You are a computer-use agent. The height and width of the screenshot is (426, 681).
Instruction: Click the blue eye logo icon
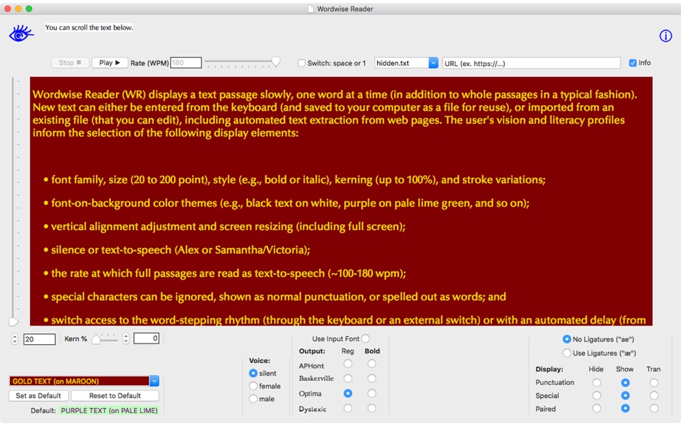coord(21,34)
